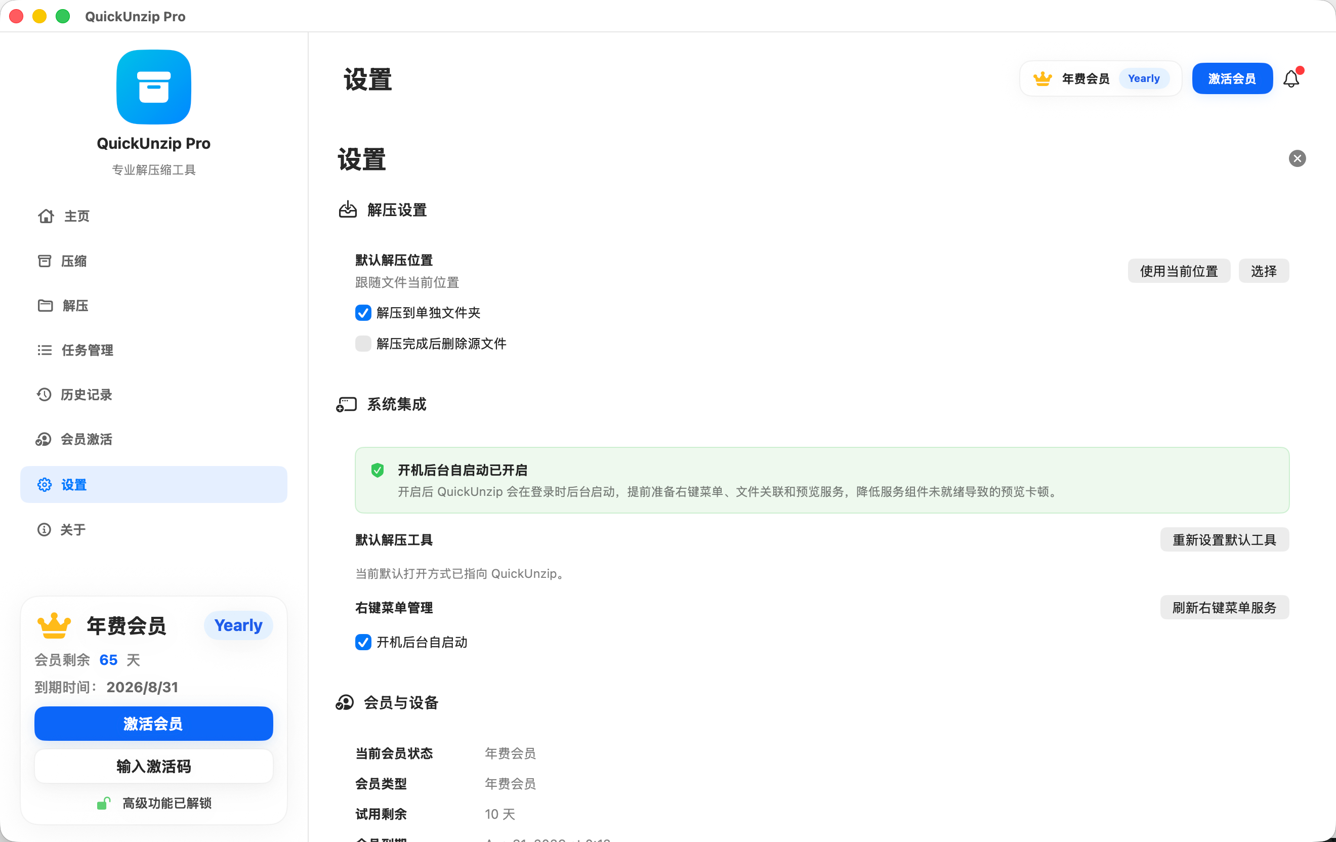Click 使用当前位置 button
This screenshot has width=1336, height=842.
pos(1179,271)
